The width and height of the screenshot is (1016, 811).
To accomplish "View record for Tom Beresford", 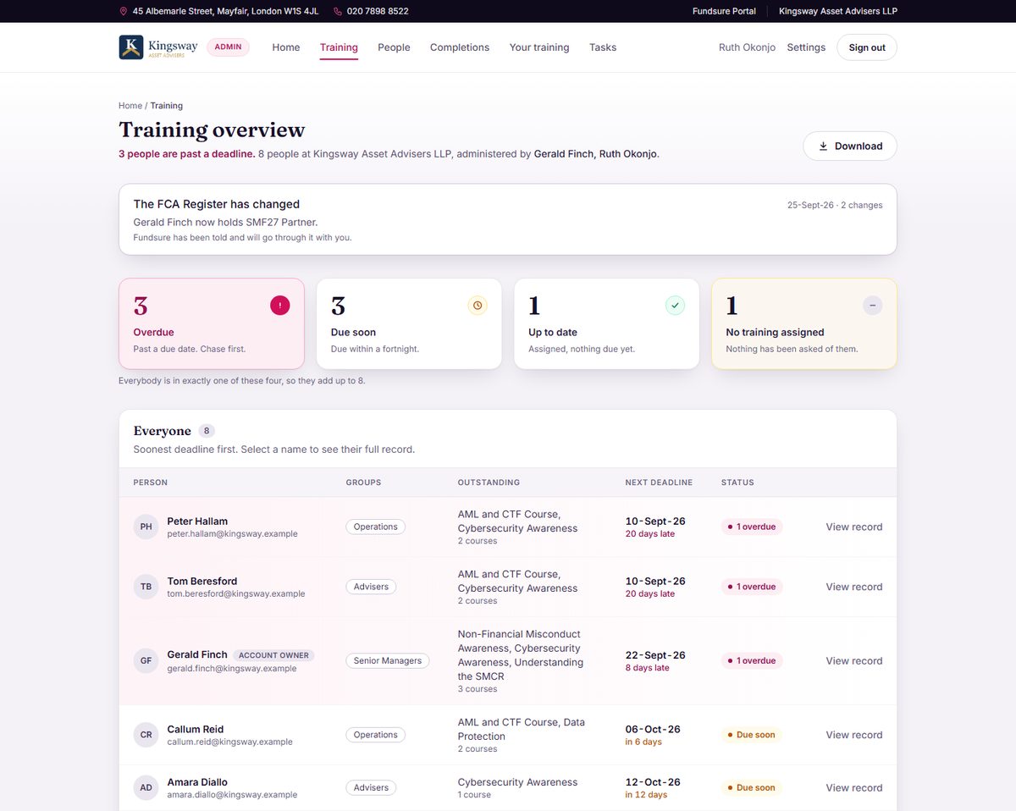I will [x=854, y=587].
